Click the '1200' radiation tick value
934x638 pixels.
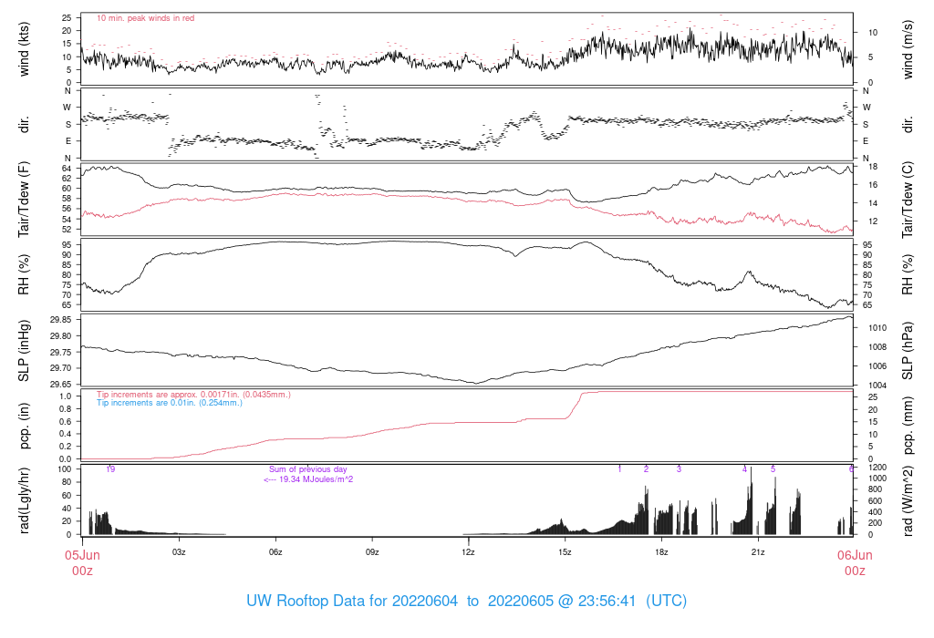point(877,468)
